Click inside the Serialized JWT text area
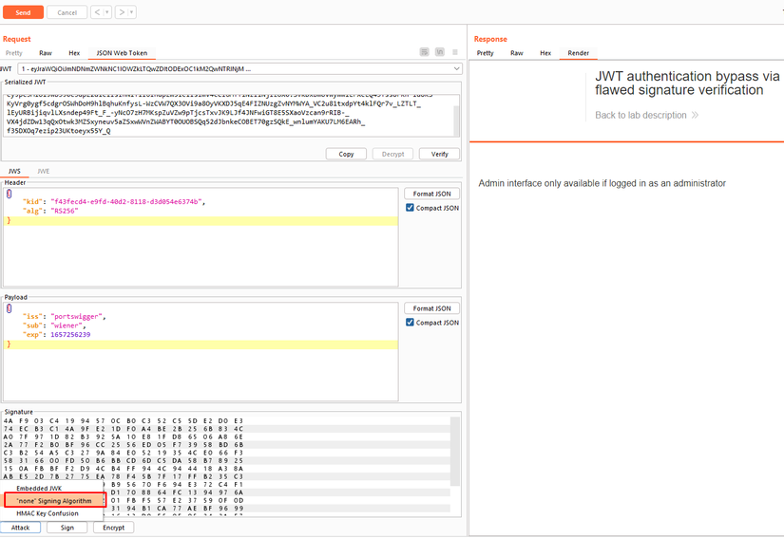Image resolution: width=784 pixels, height=538 pixels. [228, 116]
